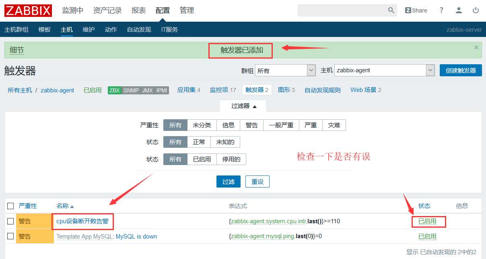Click the 过滤 apply button
486x259 pixels.
click(229, 182)
